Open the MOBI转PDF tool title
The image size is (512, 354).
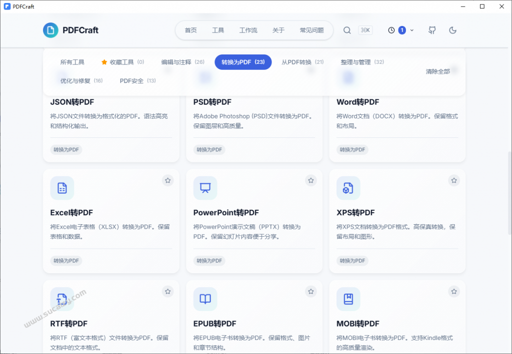click(x=358, y=324)
